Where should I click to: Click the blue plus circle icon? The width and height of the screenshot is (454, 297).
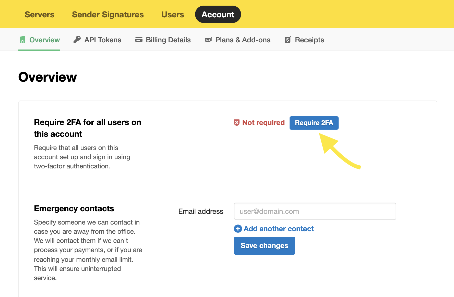click(238, 229)
